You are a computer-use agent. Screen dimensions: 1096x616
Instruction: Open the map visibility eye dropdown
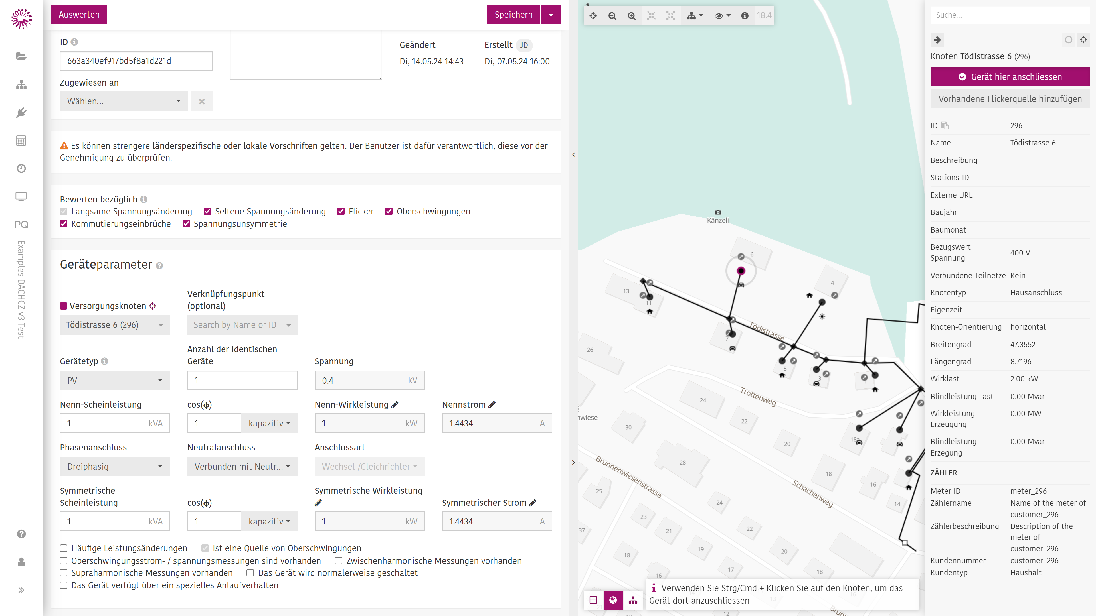(722, 16)
